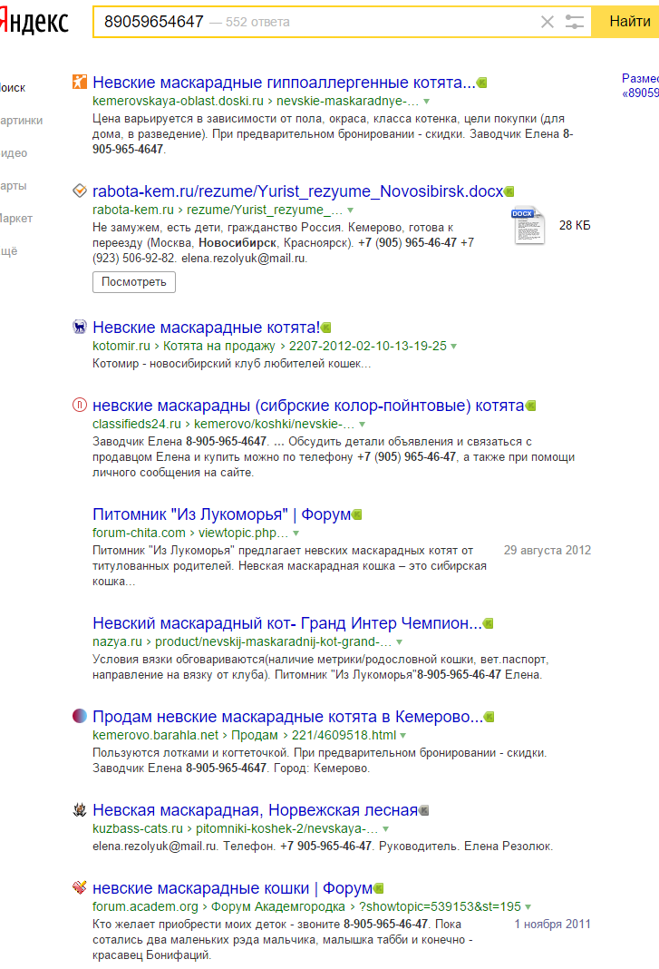Click the date 29 августа 2012

pyautogui.click(x=548, y=550)
